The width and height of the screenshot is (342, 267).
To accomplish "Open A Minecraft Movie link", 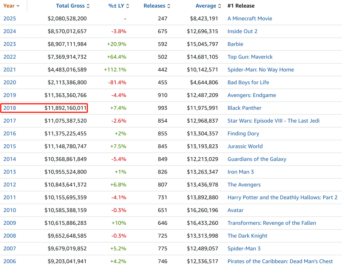I will pos(250,19).
